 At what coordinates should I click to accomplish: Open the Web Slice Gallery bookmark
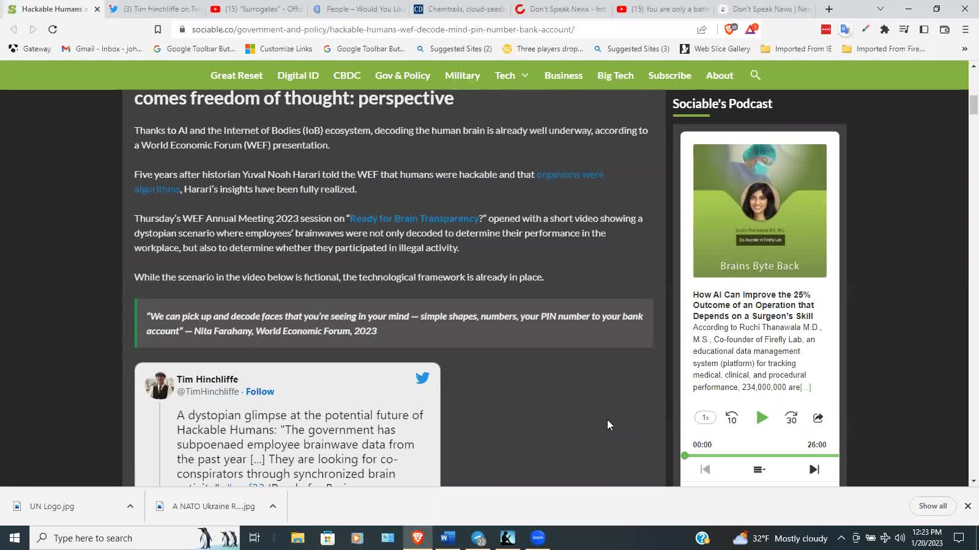[x=715, y=49]
